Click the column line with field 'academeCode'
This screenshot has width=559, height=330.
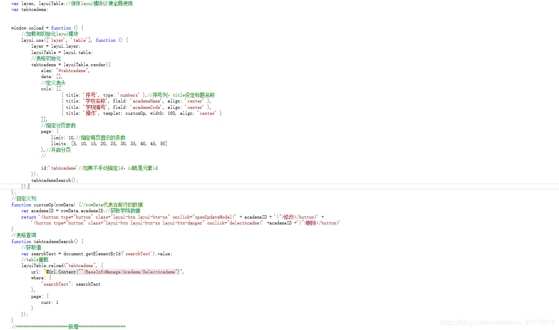(x=136, y=107)
